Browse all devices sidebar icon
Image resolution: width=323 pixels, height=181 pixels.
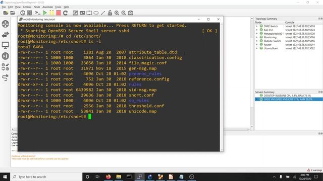click(x=6, y=67)
